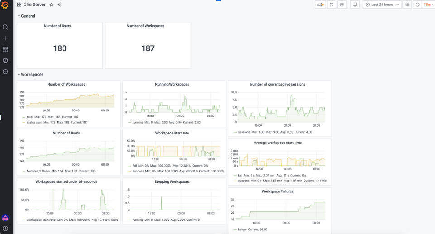Click the Running Workspaces graph area
The width and height of the screenshot is (435, 234).
pyautogui.click(x=174, y=102)
